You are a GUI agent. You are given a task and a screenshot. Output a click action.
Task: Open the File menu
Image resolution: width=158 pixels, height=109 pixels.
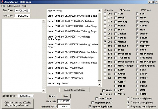pyautogui.click(x=3, y=6)
